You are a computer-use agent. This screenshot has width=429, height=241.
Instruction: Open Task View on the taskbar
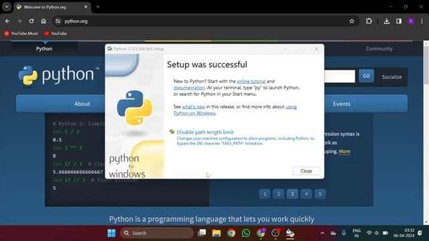202,233
